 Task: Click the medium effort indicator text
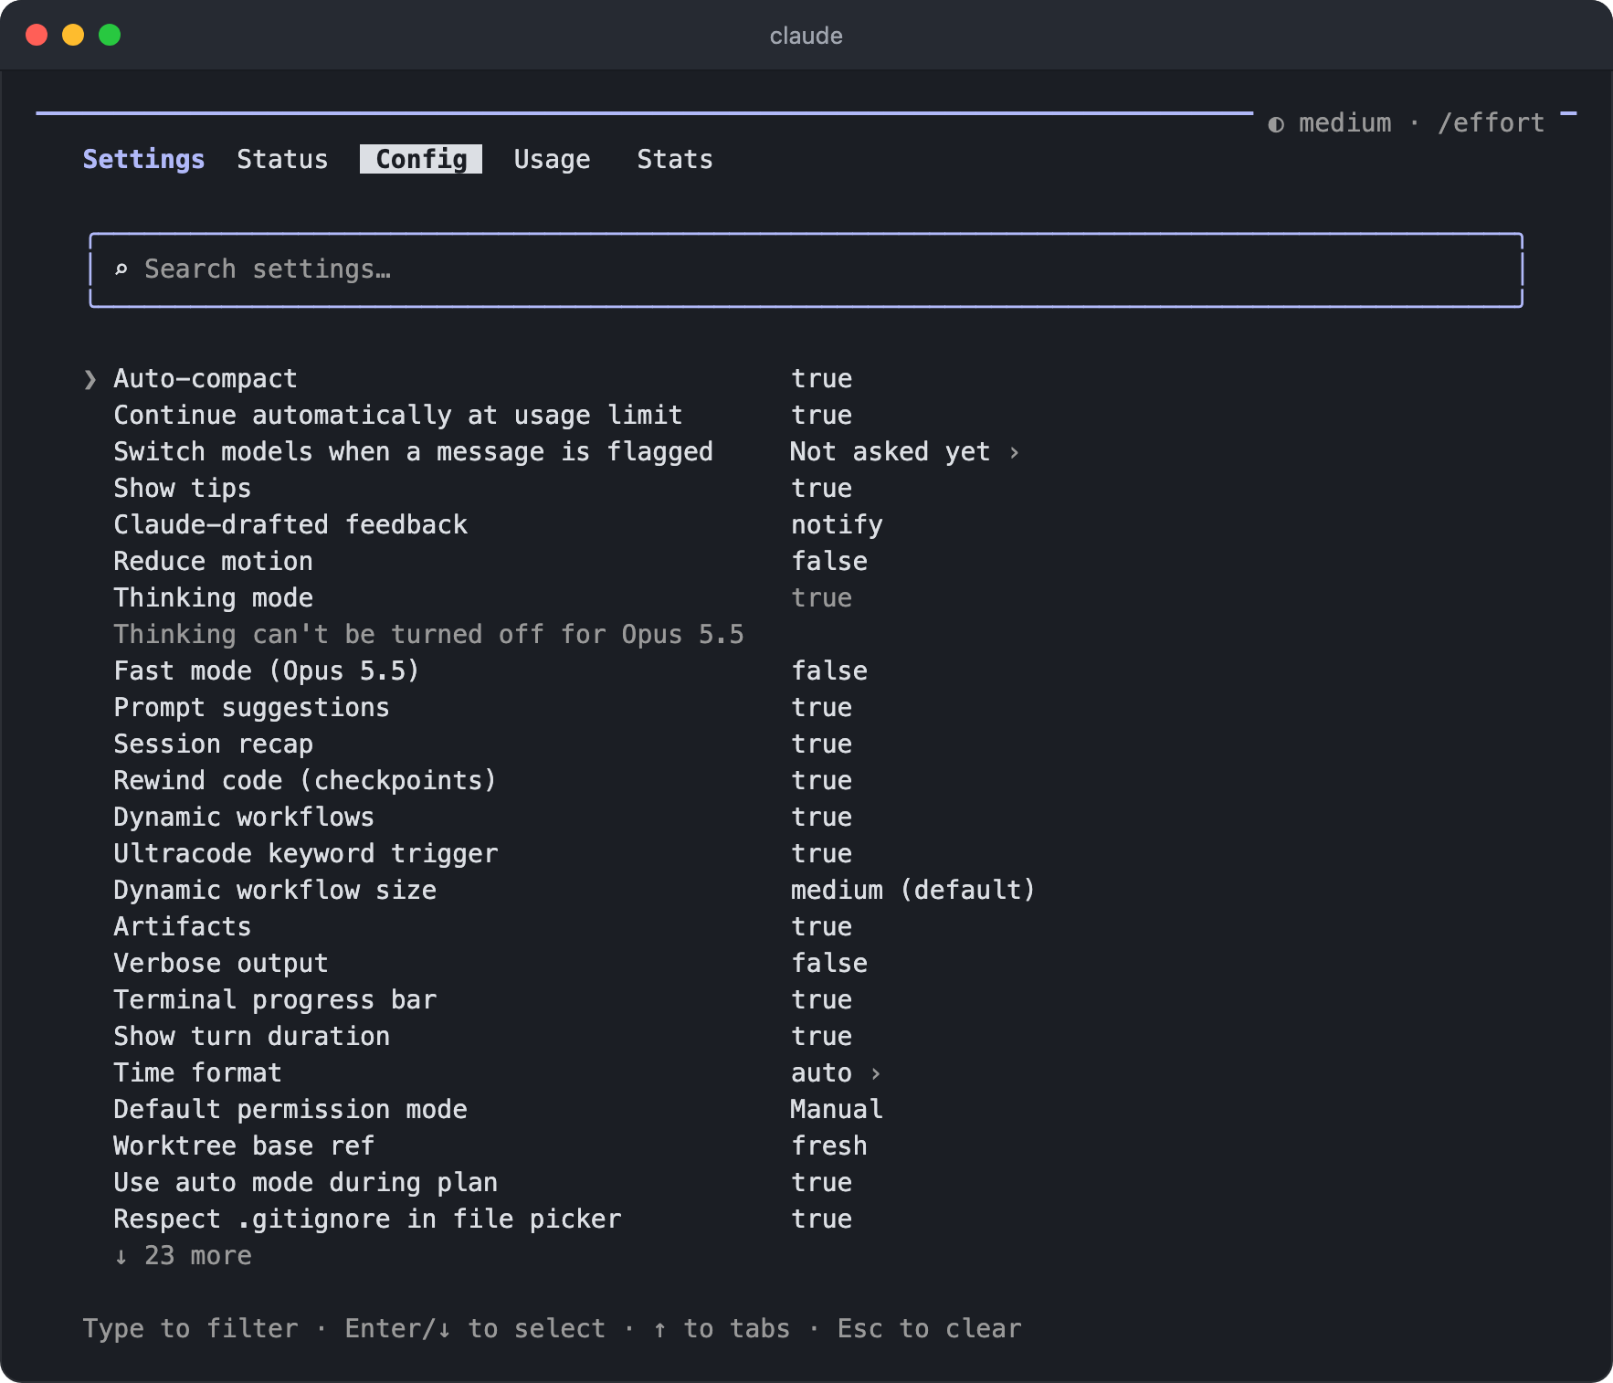click(x=1344, y=123)
